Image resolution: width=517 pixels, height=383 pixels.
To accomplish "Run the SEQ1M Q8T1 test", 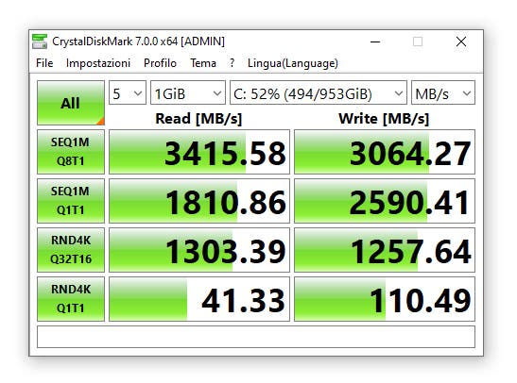I will pos(71,152).
